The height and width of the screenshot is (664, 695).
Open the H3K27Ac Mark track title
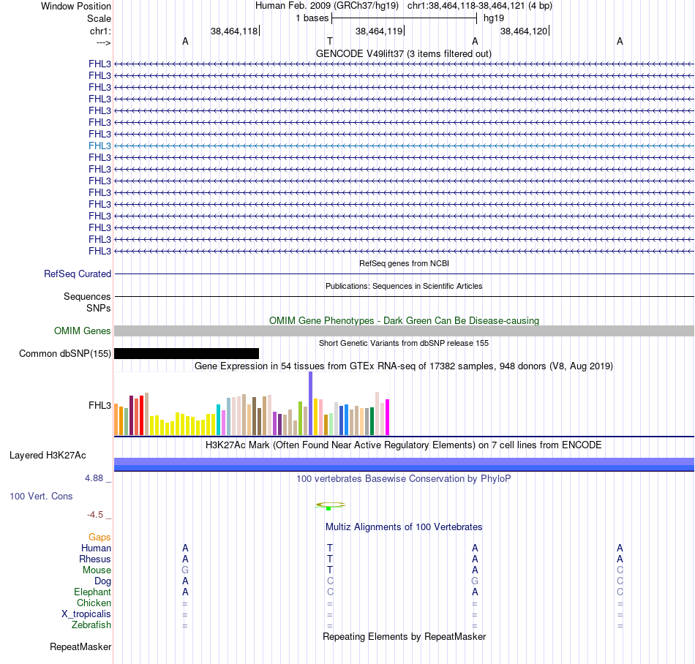(404, 445)
